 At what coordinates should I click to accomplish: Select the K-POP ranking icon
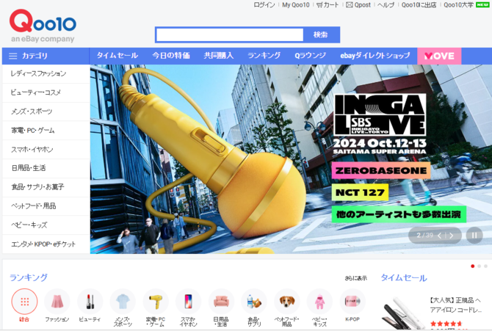coord(352,302)
